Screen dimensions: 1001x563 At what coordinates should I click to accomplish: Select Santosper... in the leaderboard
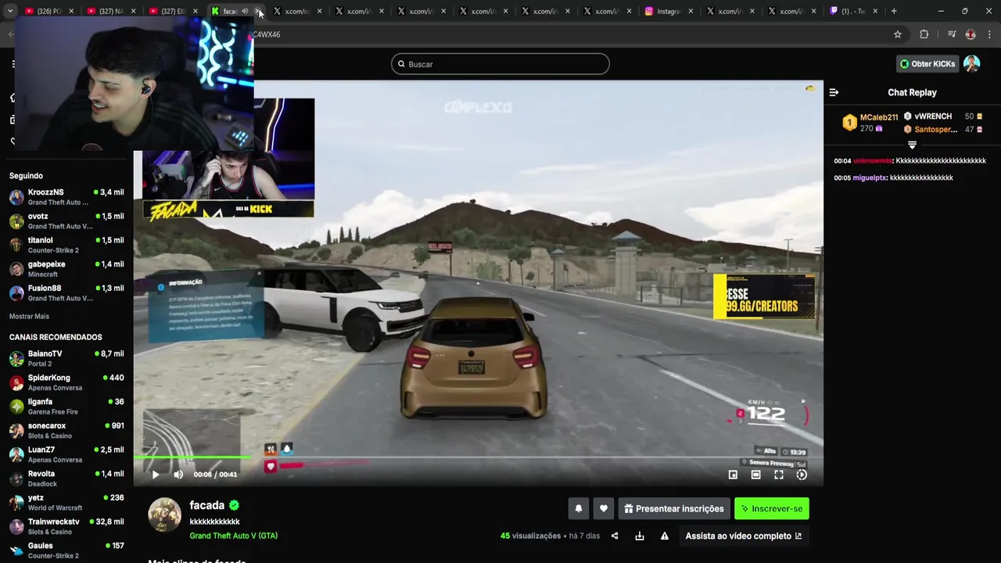(x=935, y=130)
